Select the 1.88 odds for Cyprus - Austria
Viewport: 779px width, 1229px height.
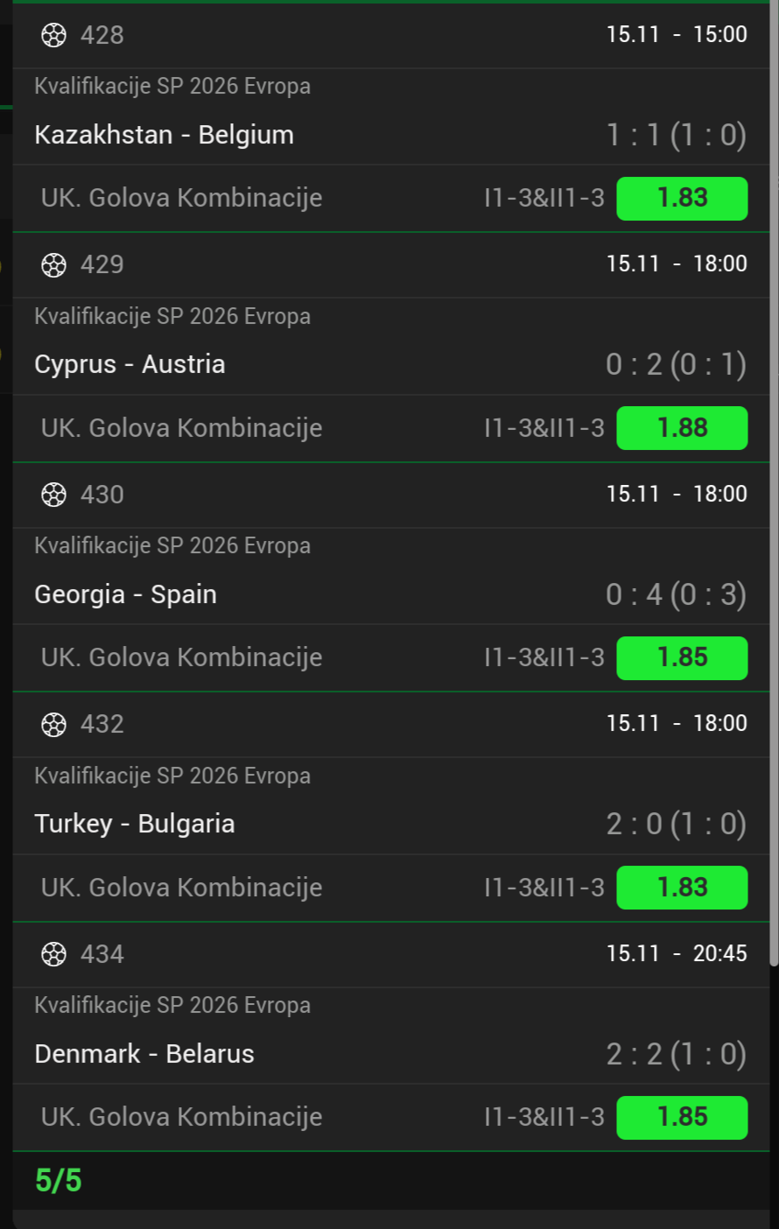point(682,428)
